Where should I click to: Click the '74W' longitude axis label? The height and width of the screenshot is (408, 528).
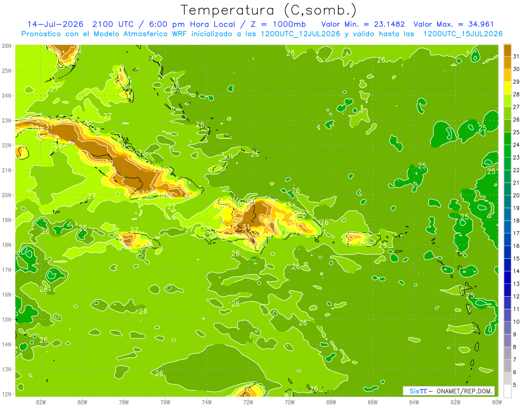point(206,402)
